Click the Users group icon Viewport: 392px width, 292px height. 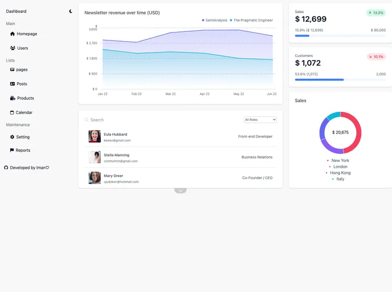(13, 48)
